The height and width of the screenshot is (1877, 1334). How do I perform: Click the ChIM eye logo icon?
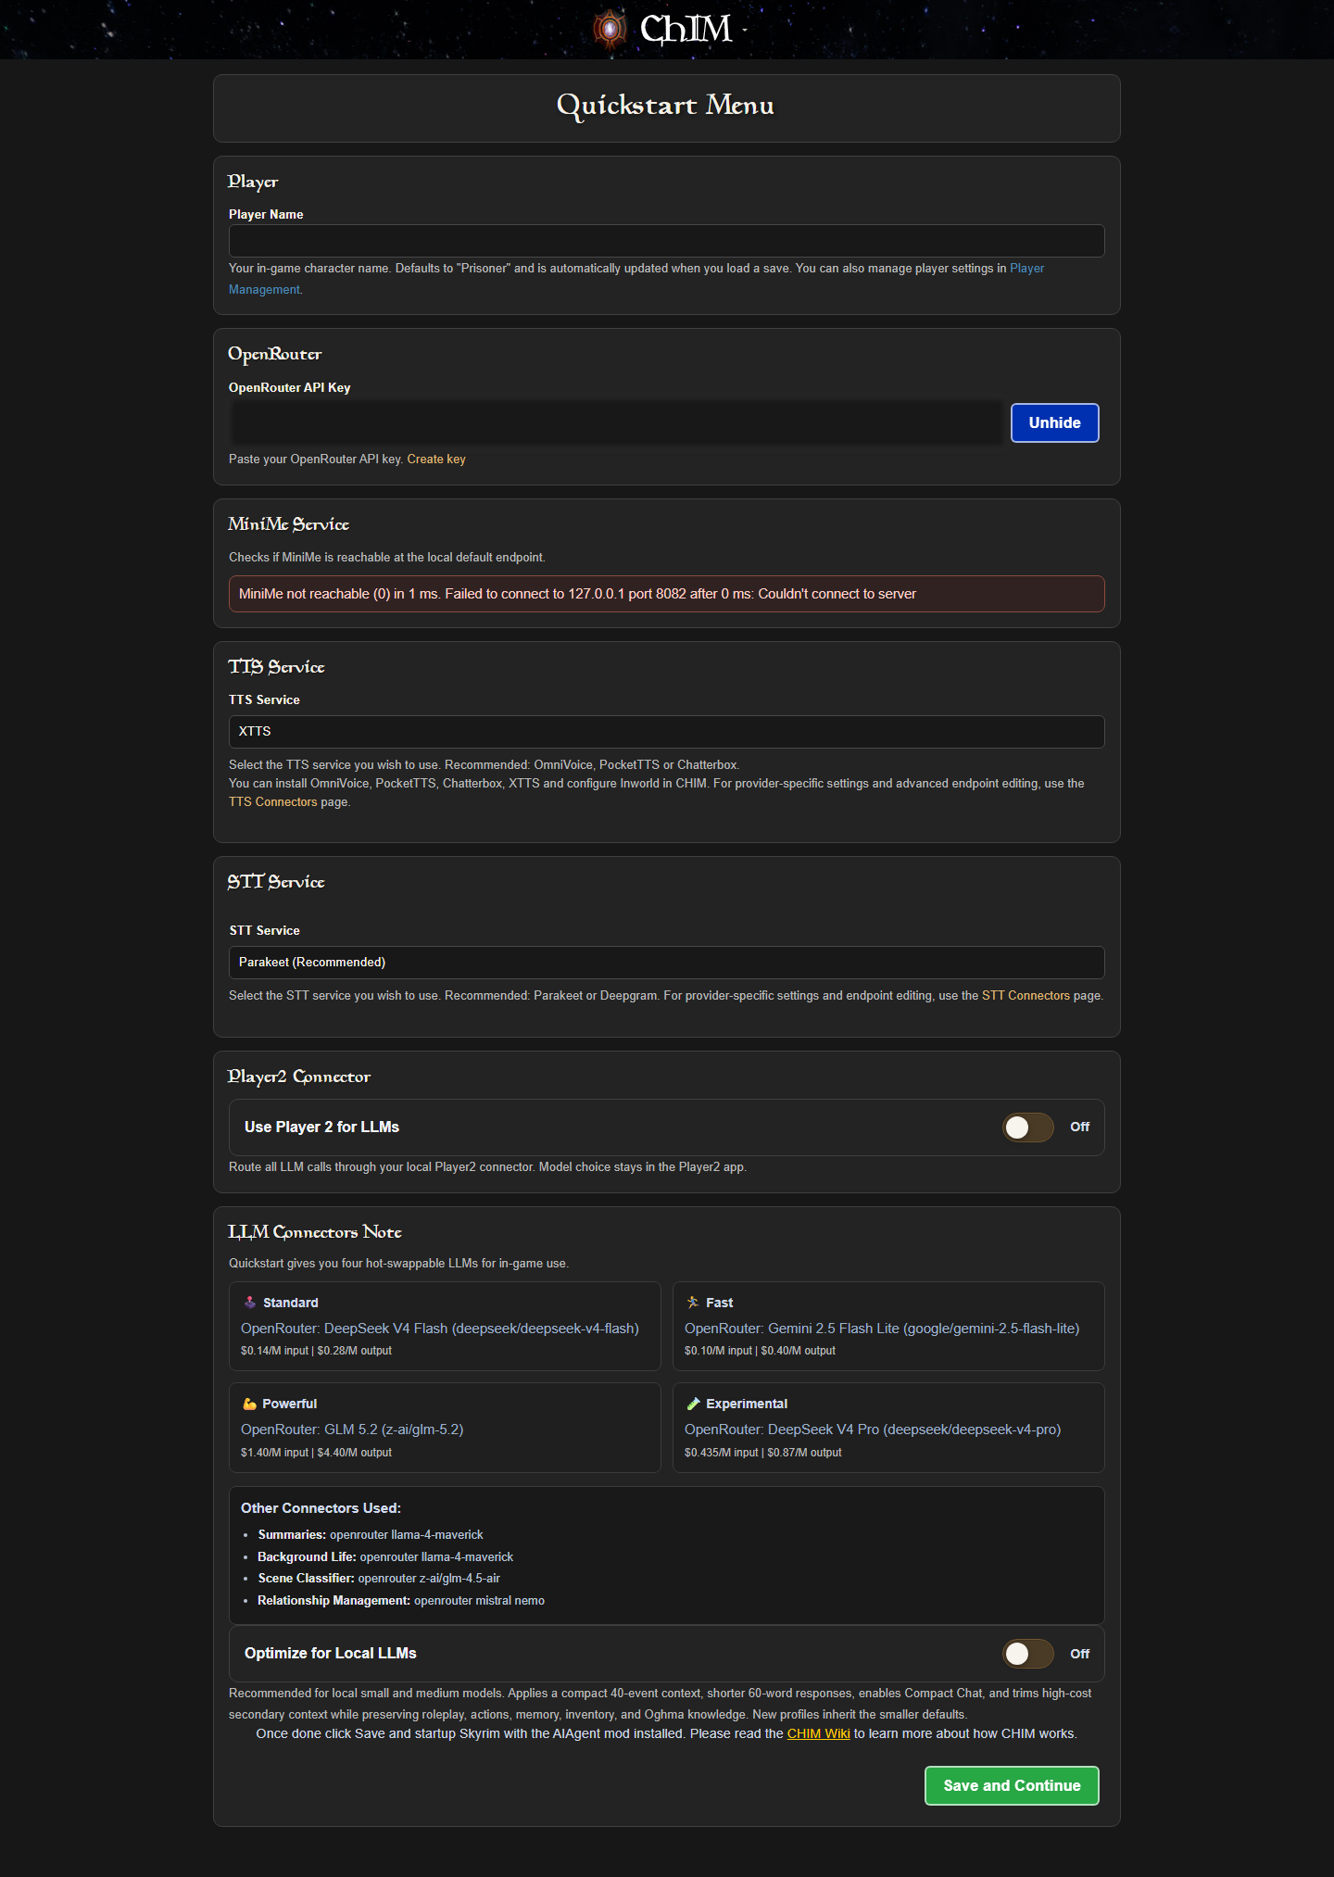tap(610, 29)
